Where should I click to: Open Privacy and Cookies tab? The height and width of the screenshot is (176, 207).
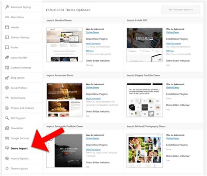click(23, 108)
